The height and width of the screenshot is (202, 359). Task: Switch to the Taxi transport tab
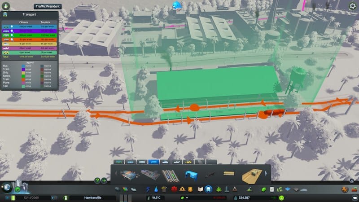[x=188, y=161]
